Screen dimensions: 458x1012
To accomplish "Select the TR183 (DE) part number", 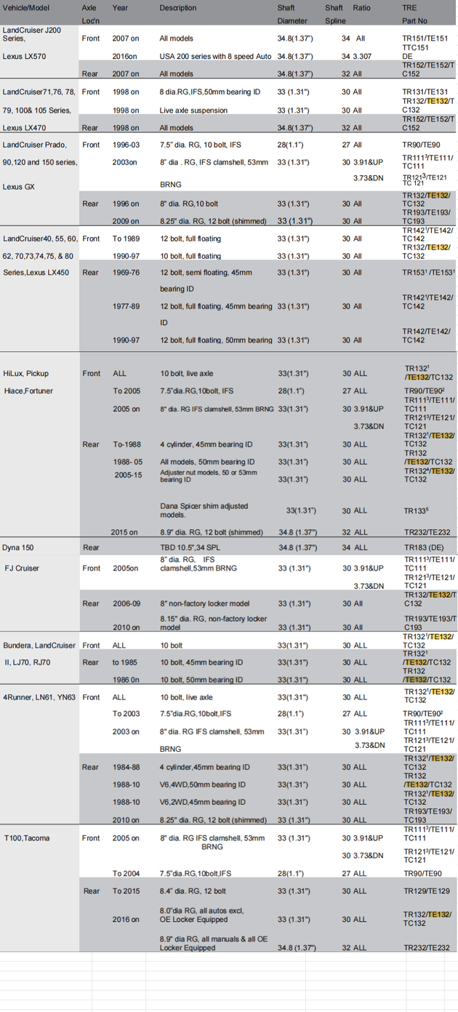I will coord(423,547).
